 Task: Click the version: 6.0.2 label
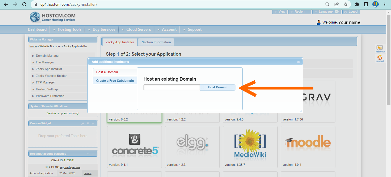118,119
